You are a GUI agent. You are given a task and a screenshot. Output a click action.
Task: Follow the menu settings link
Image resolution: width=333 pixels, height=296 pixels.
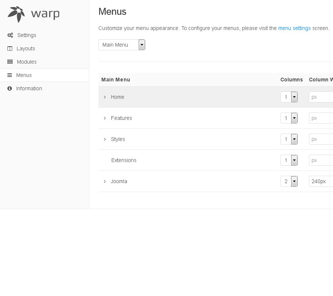coord(294,28)
